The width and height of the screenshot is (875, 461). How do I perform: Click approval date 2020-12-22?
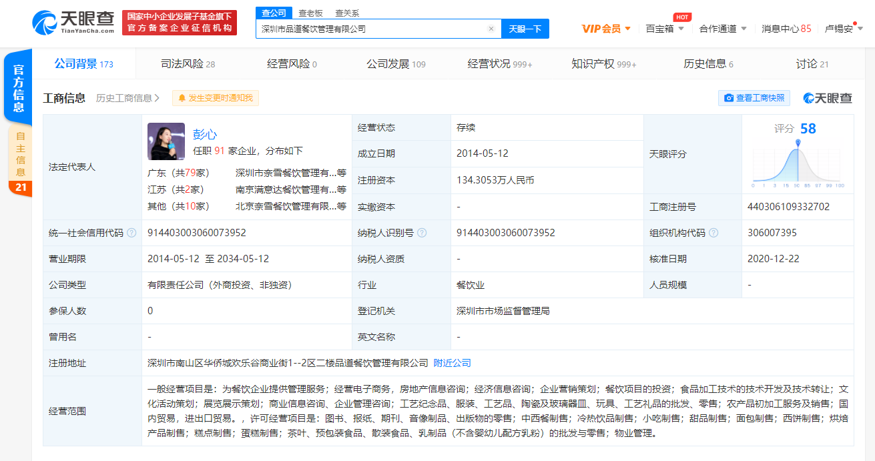tap(774, 259)
